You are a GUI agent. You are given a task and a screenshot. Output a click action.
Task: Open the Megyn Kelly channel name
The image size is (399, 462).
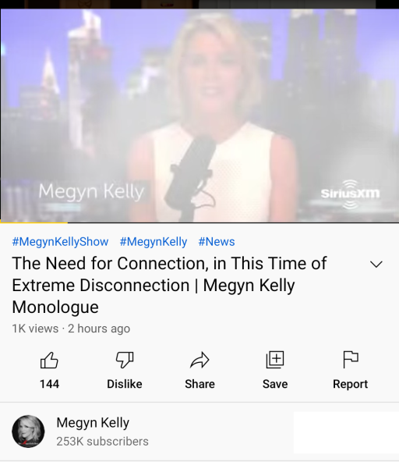[93, 422]
